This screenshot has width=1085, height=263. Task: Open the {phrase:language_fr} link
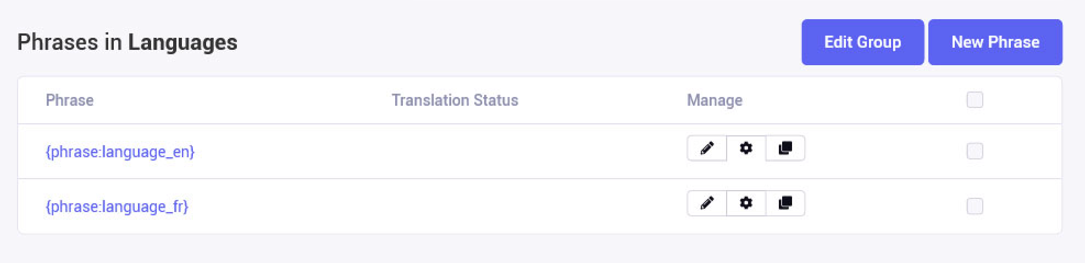[117, 207]
